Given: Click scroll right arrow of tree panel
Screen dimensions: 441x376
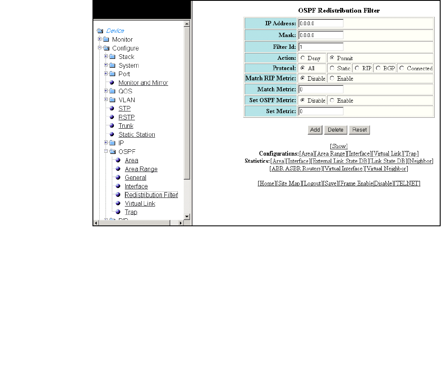Looking at the screenshot, I should tap(181, 223).
